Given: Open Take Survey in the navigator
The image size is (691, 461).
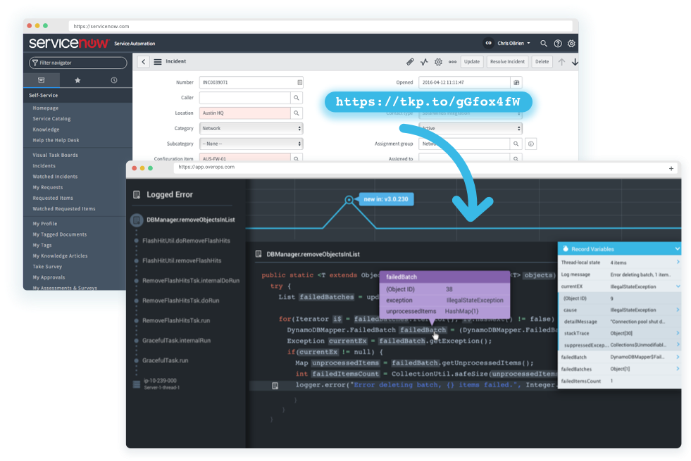Looking at the screenshot, I should click(47, 266).
